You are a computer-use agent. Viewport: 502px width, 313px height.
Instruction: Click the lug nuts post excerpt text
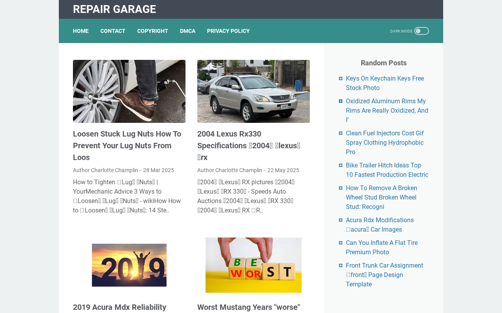[x=127, y=196]
